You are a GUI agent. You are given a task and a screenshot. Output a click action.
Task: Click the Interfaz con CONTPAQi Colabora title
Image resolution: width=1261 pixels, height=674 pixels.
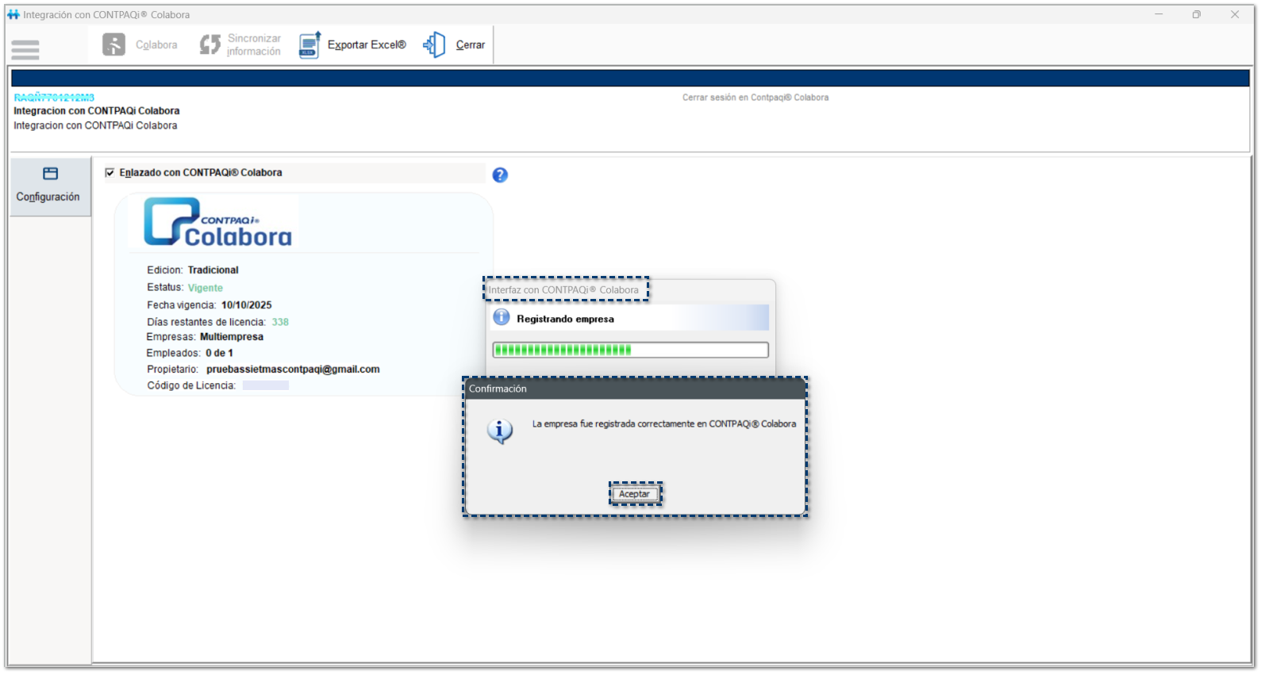coord(563,290)
